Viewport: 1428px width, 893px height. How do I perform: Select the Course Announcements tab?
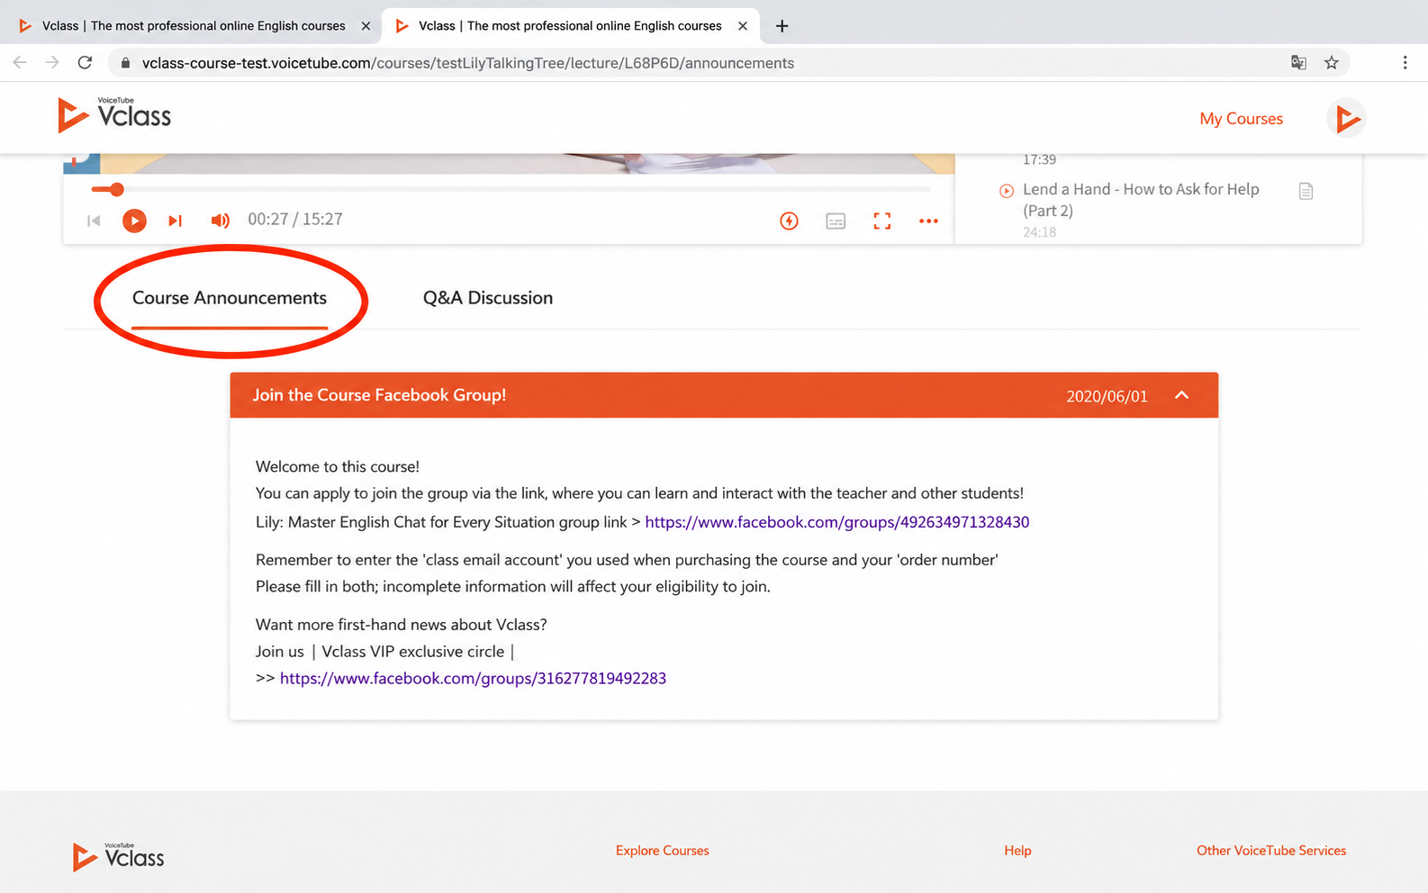pos(230,298)
